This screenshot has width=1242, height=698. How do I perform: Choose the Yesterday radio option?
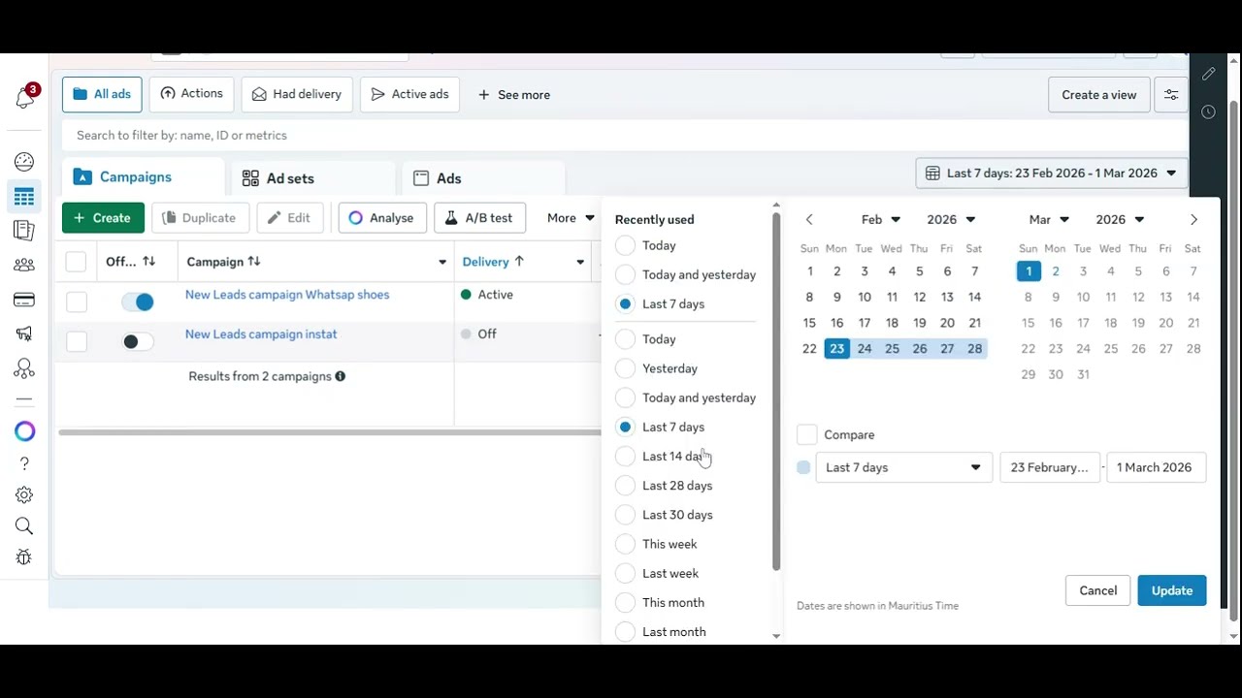coord(625,368)
